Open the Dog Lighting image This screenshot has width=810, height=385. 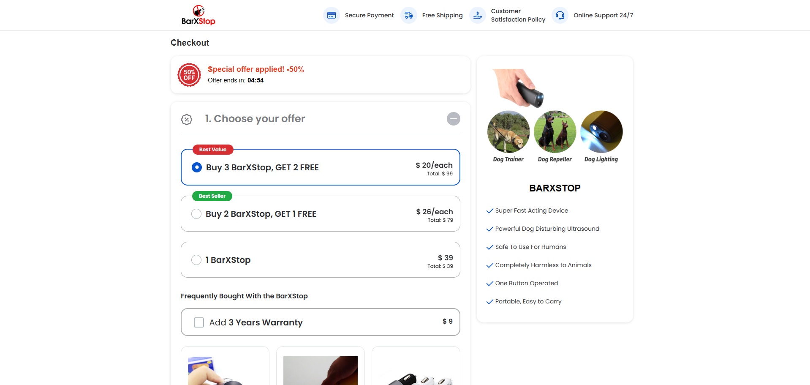601,132
